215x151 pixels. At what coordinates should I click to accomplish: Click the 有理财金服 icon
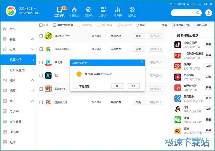178,88
